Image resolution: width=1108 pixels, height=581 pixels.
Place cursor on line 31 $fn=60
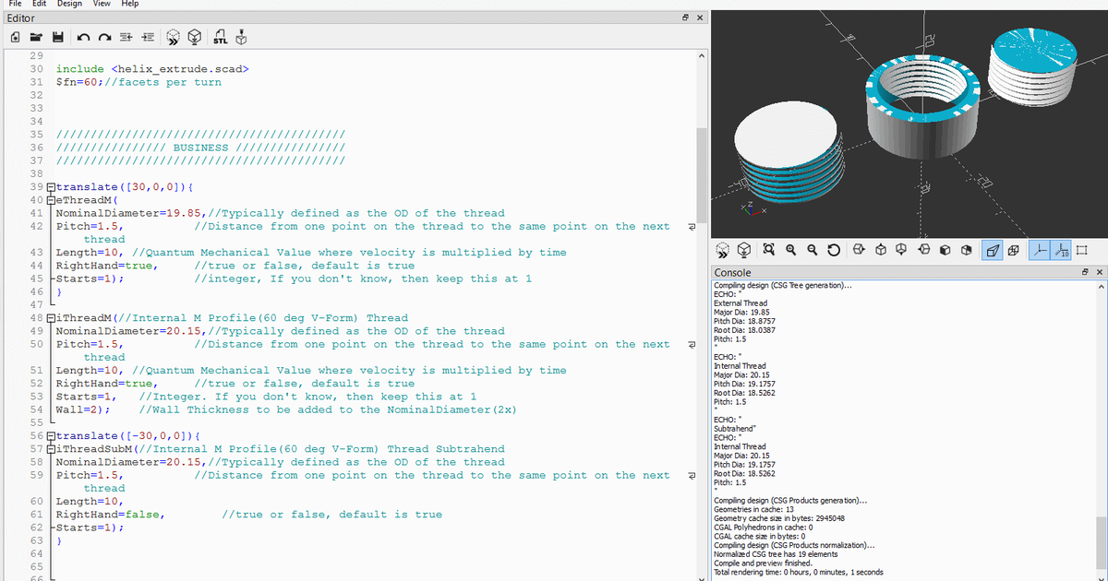[138, 82]
